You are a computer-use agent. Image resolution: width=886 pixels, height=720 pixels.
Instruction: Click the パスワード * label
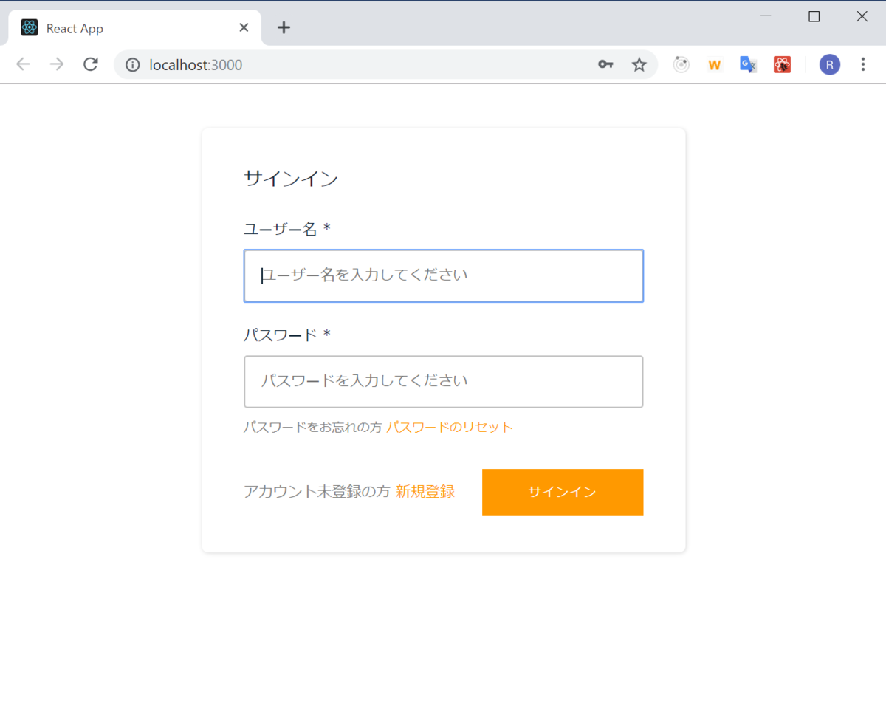pyautogui.click(x=287, y=335)
